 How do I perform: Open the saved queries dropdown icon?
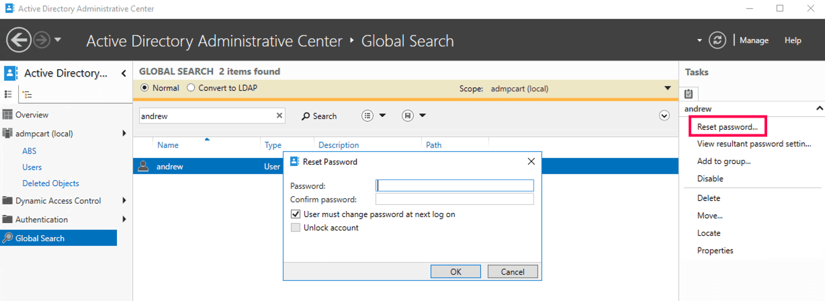pyautogui.click(x=414, y=116)
